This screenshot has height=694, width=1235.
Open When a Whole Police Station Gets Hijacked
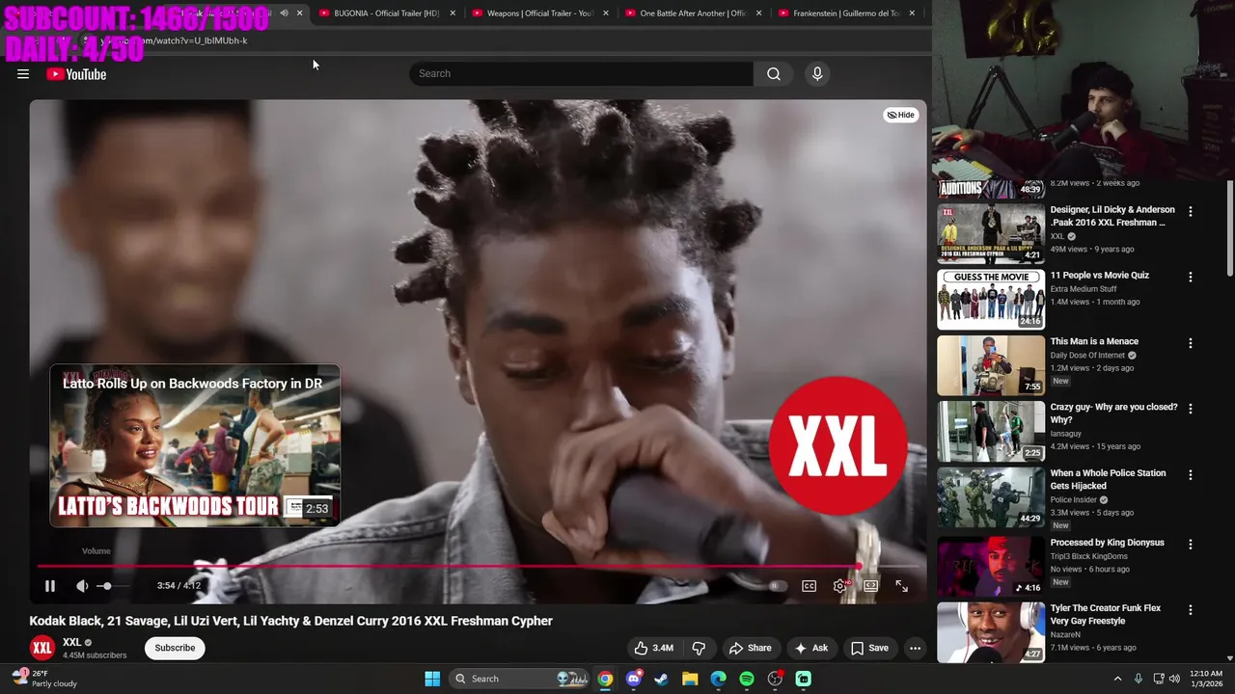tap(1109, 480)
